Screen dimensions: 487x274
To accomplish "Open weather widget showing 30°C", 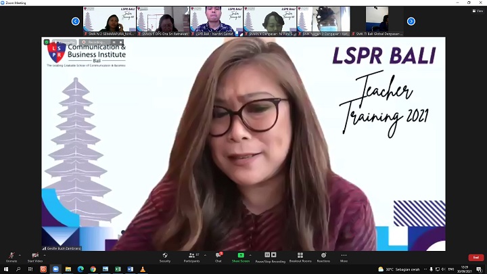I will pos(398,269).
